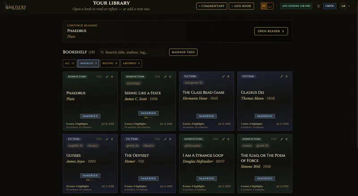
Task: Click the + Commentary button
Action: 212,6
